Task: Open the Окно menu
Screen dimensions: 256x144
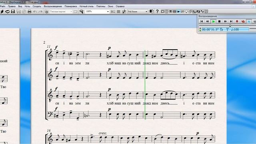Action: [x=110, y=6]
